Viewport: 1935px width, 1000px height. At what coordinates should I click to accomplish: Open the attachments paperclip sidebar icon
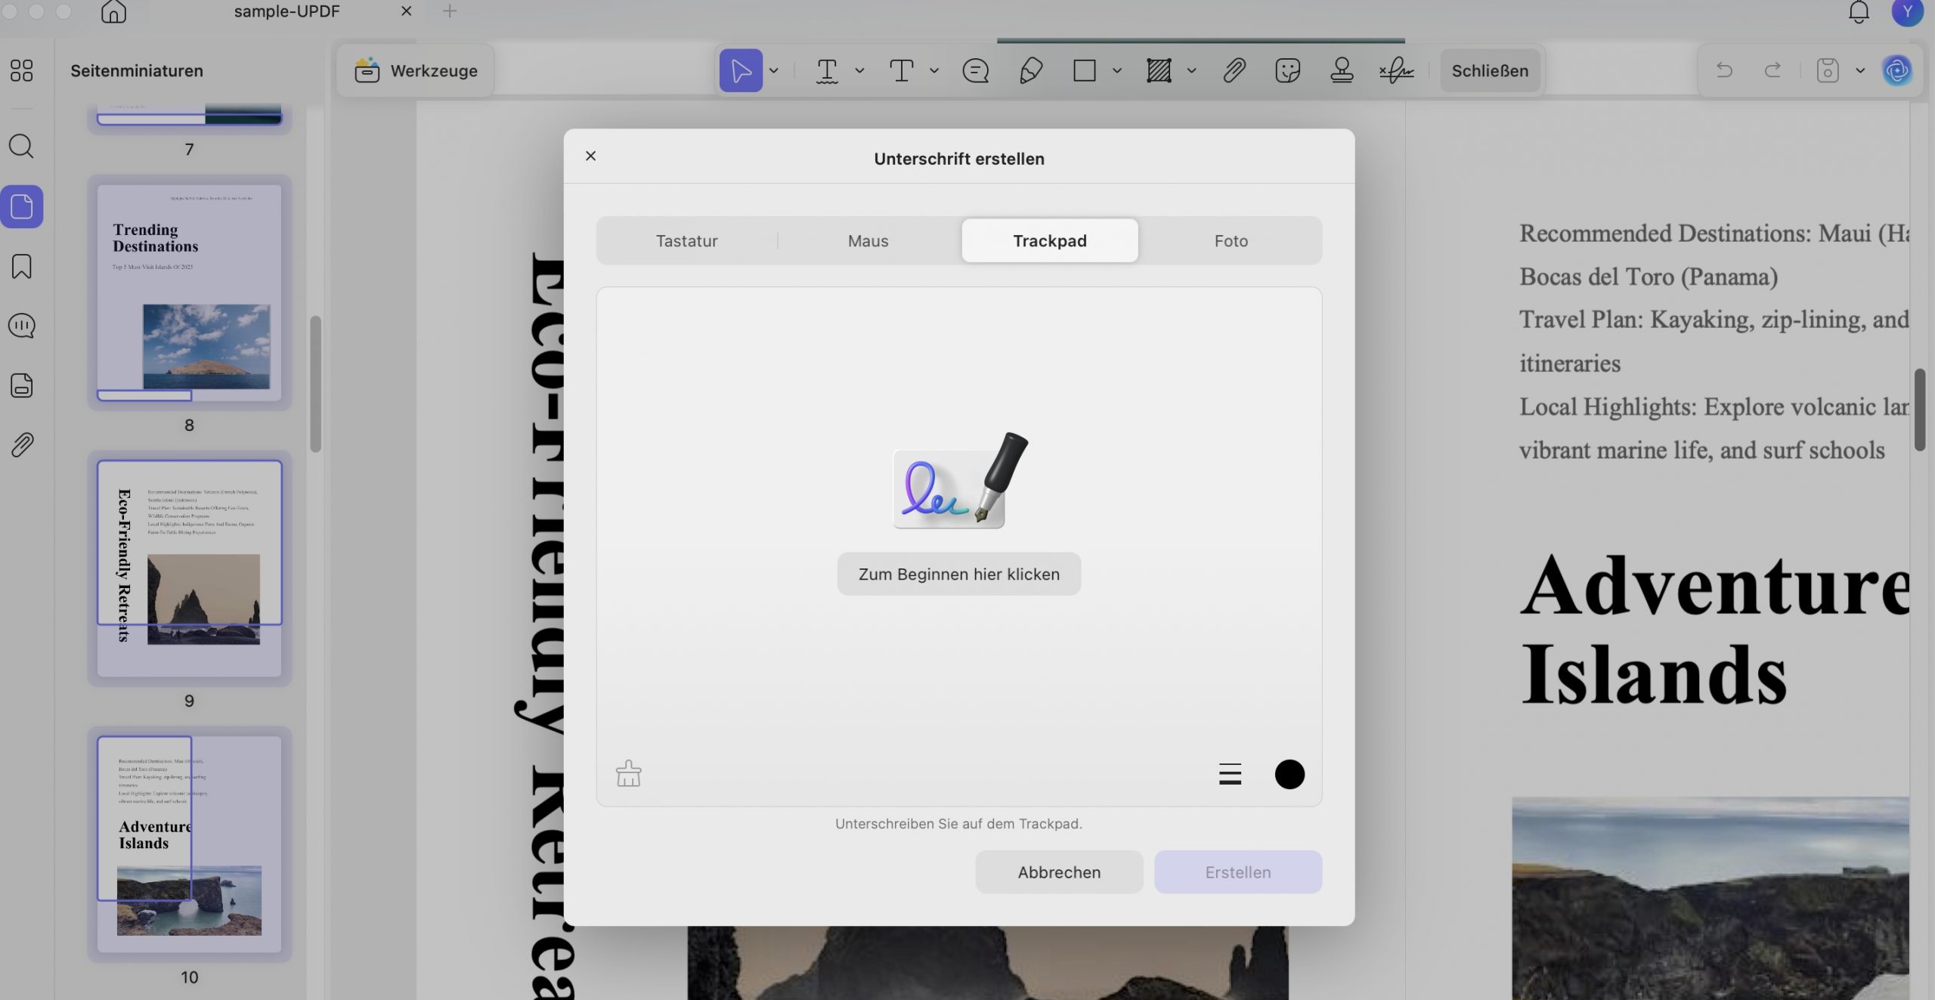tap(22, 444)
